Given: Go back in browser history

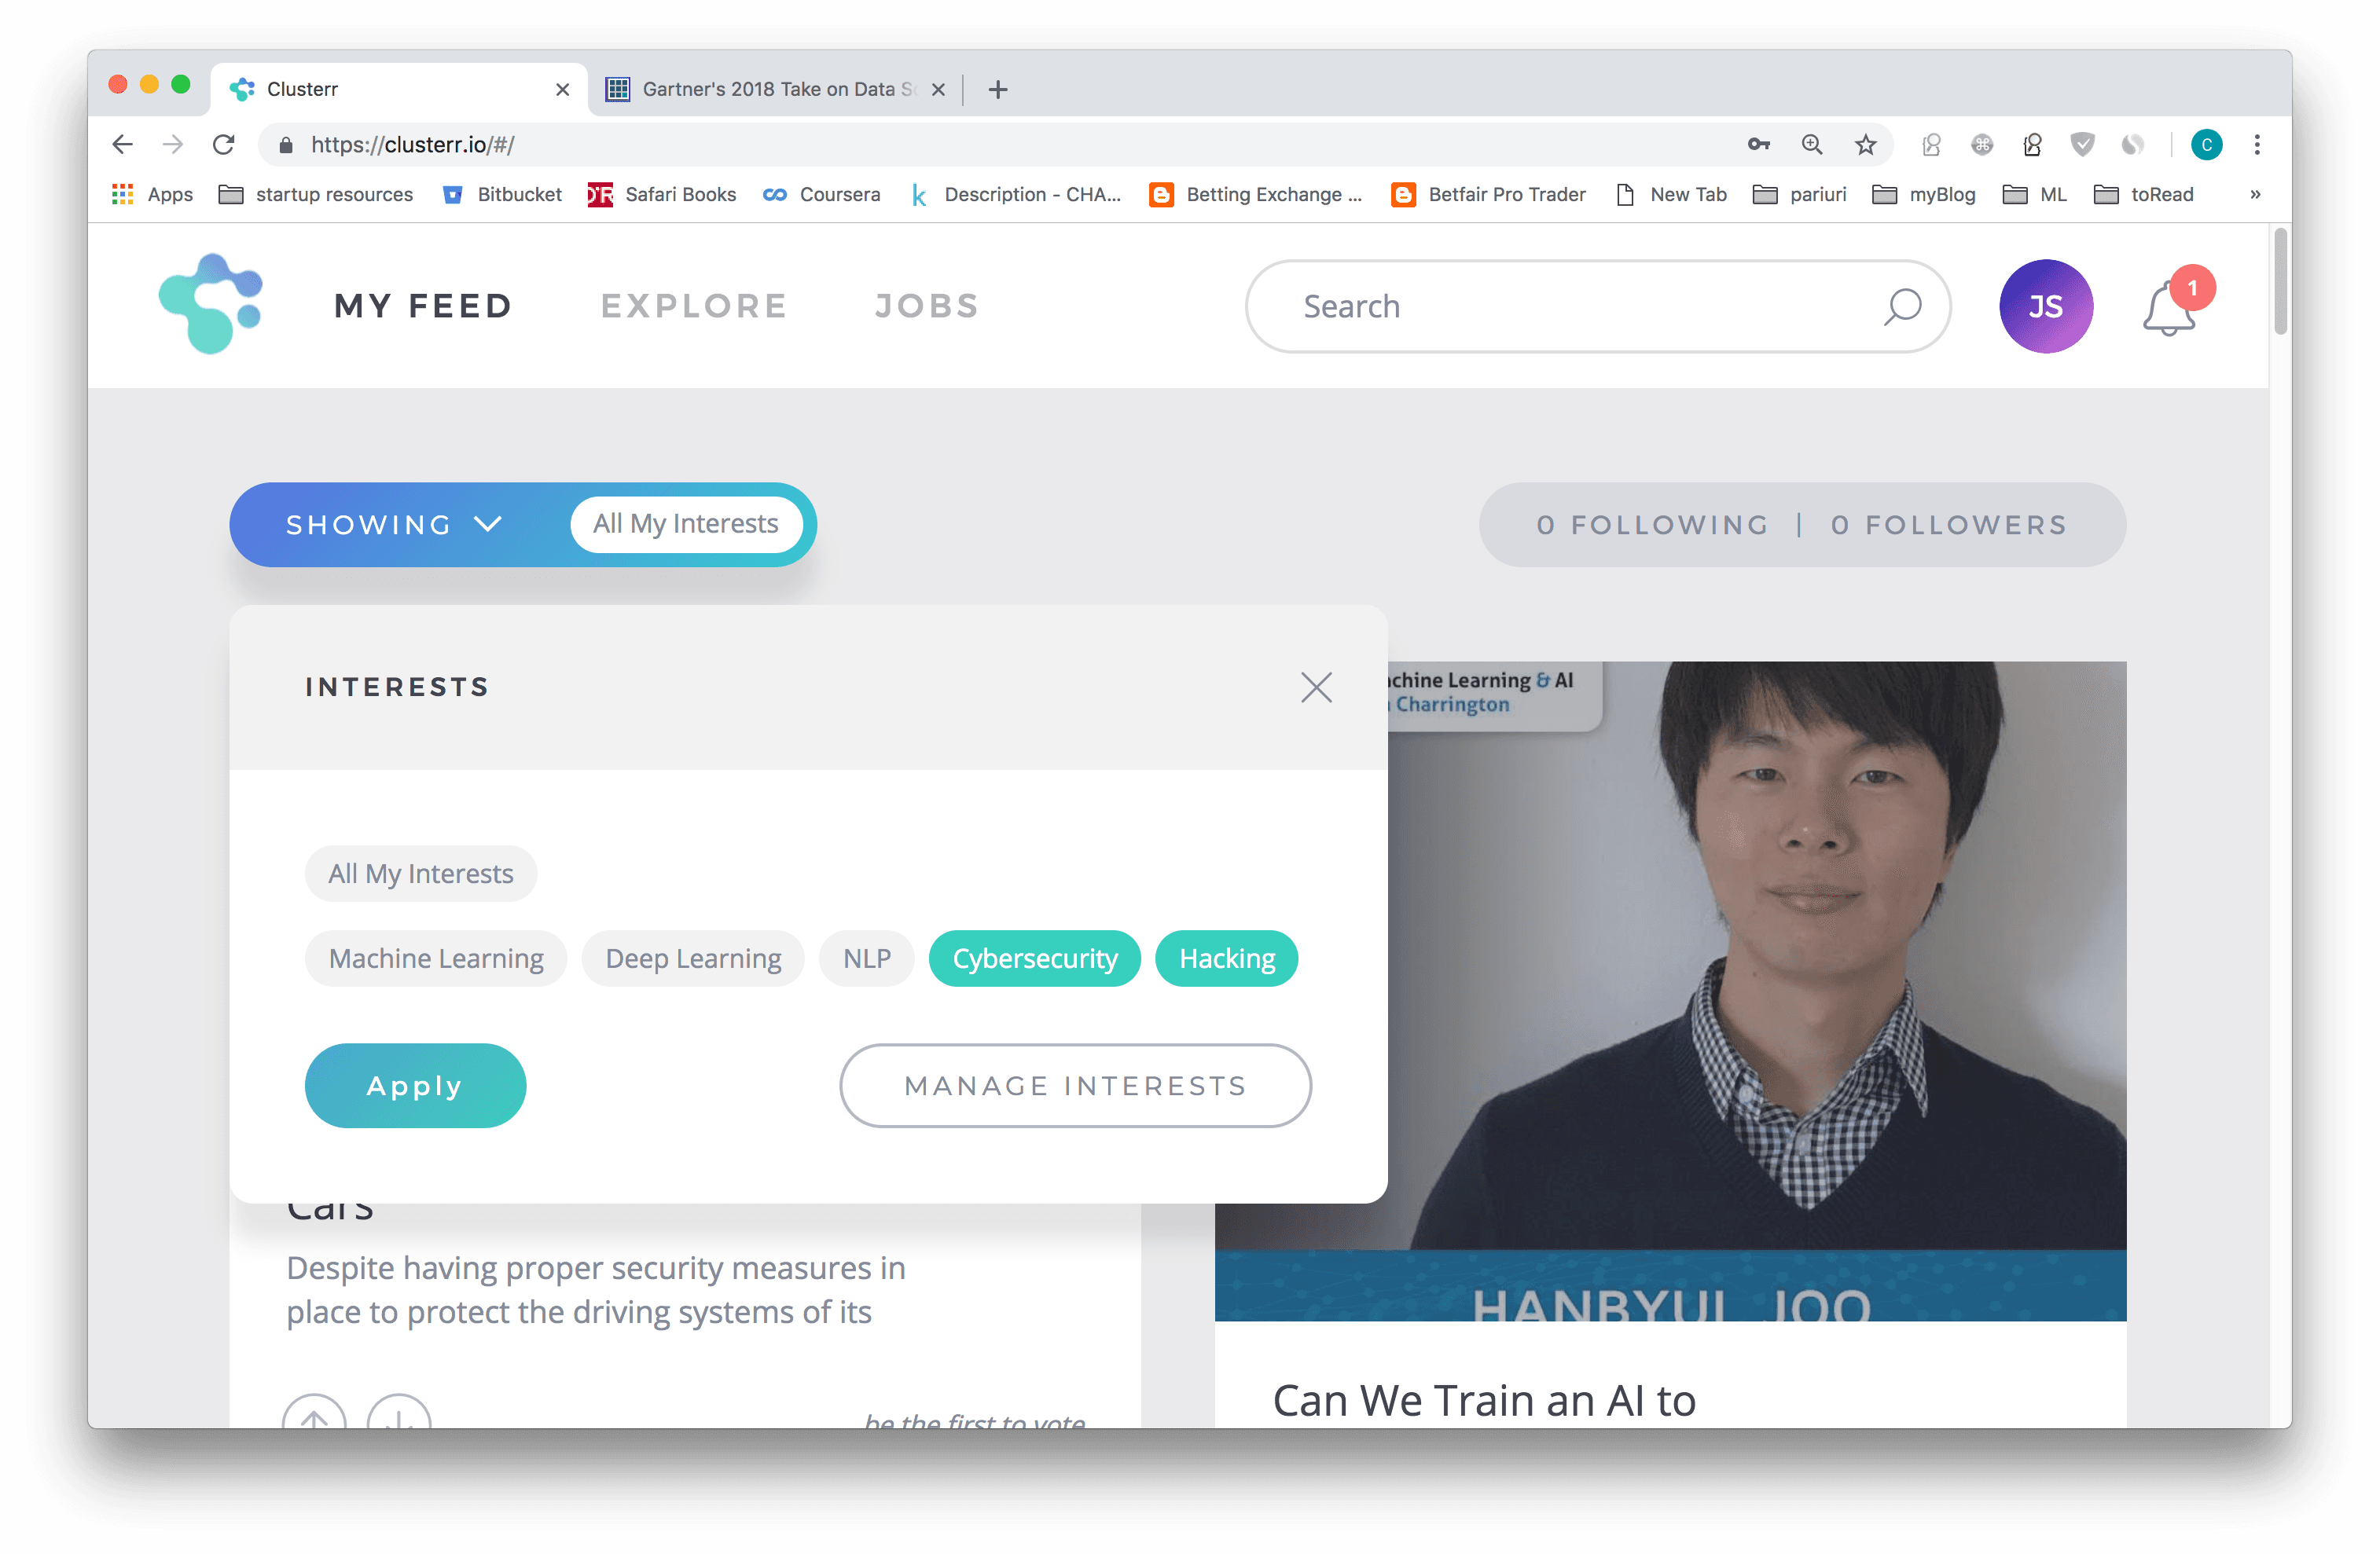Looking at the screenshot, I should tap(123, 145).
